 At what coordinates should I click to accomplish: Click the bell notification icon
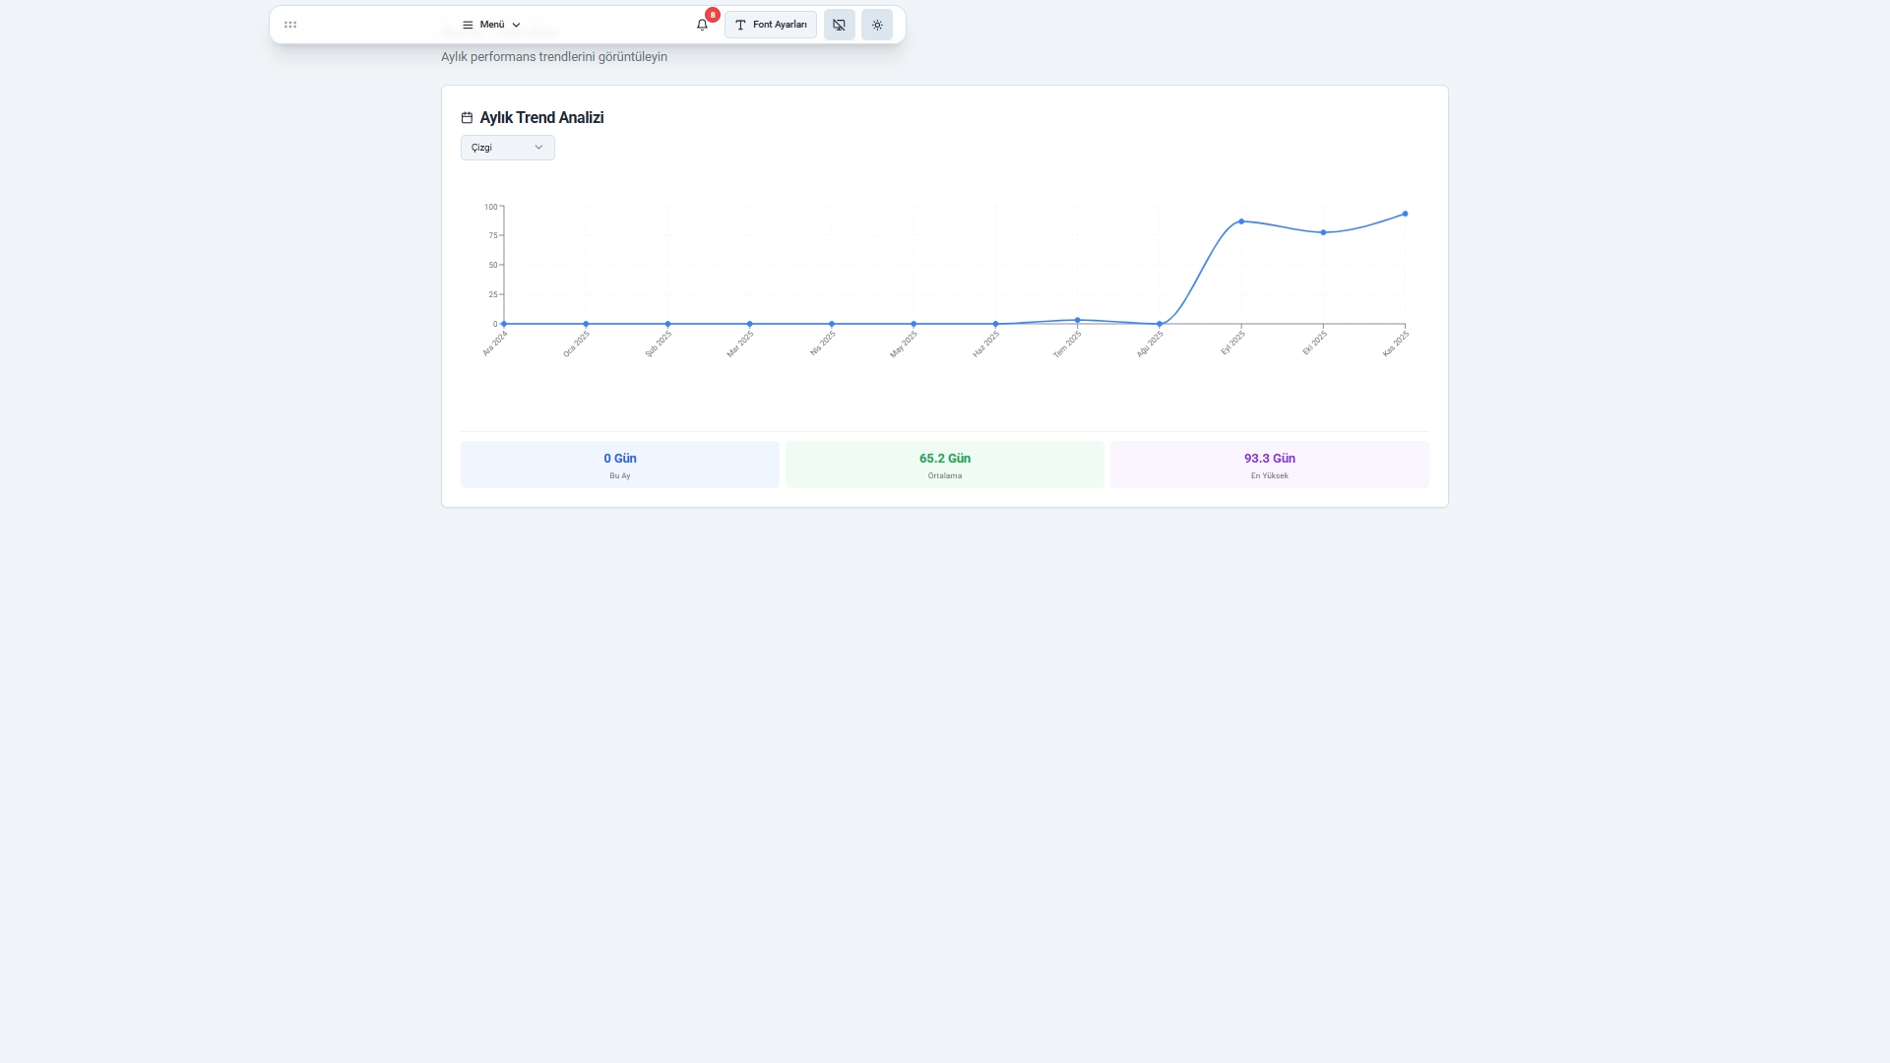(x=701, y=25)
